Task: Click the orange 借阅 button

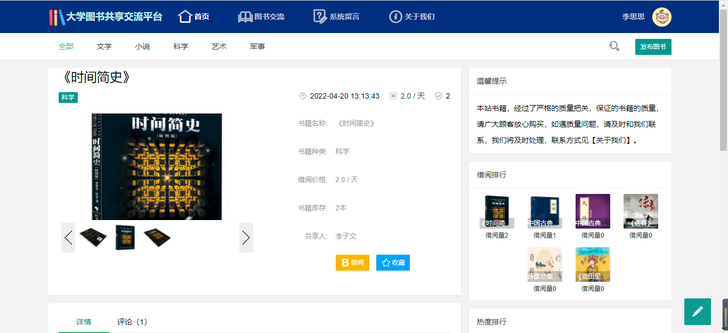Action: pyautogui.click(x=352, y=263)
